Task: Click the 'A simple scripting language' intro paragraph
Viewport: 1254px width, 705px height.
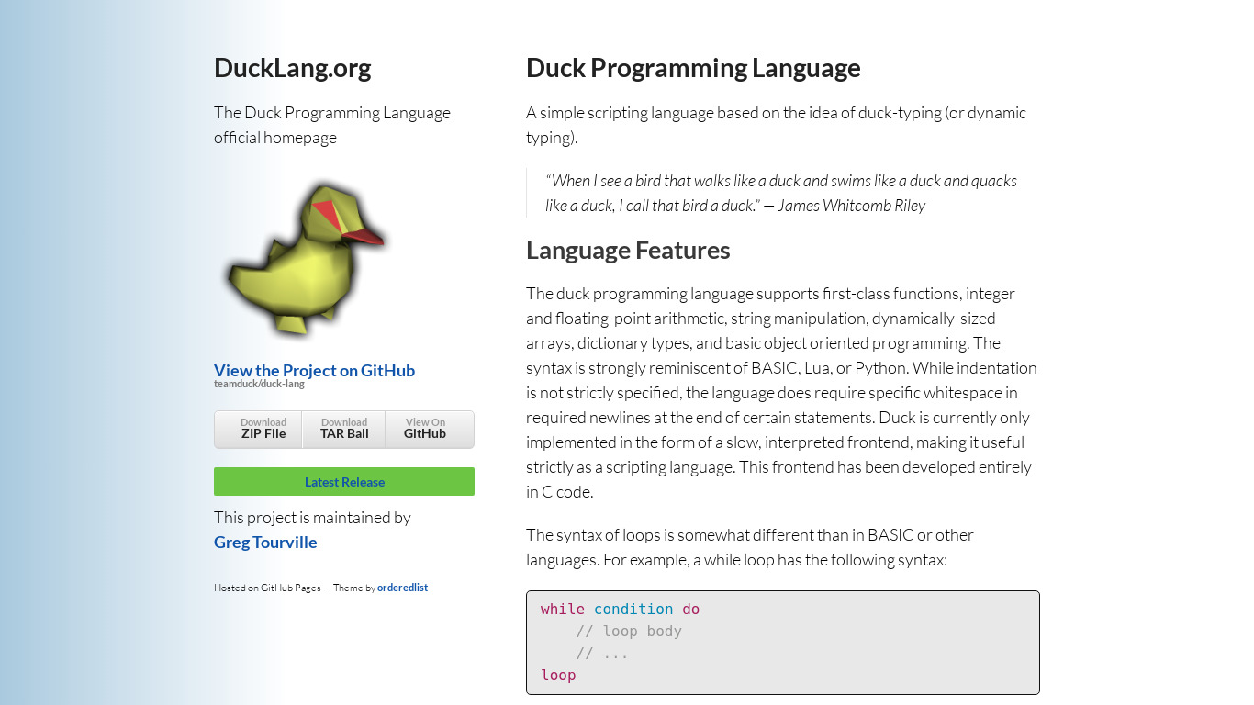Action: [x=777, y=125]
